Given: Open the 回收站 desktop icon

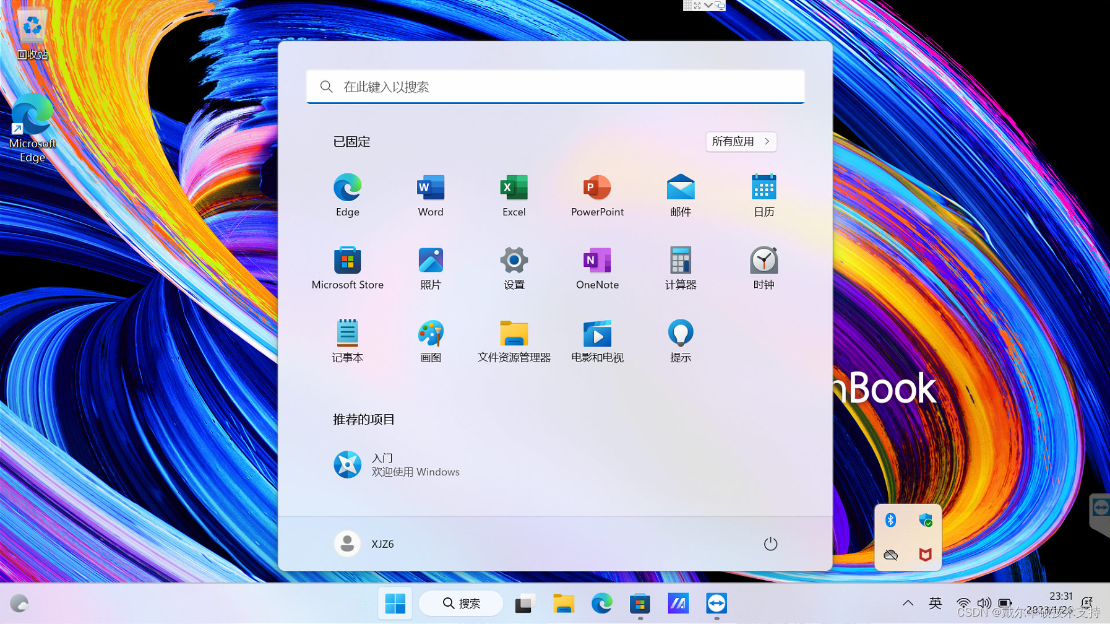Looking at the screenshot, I should (32, 34).
